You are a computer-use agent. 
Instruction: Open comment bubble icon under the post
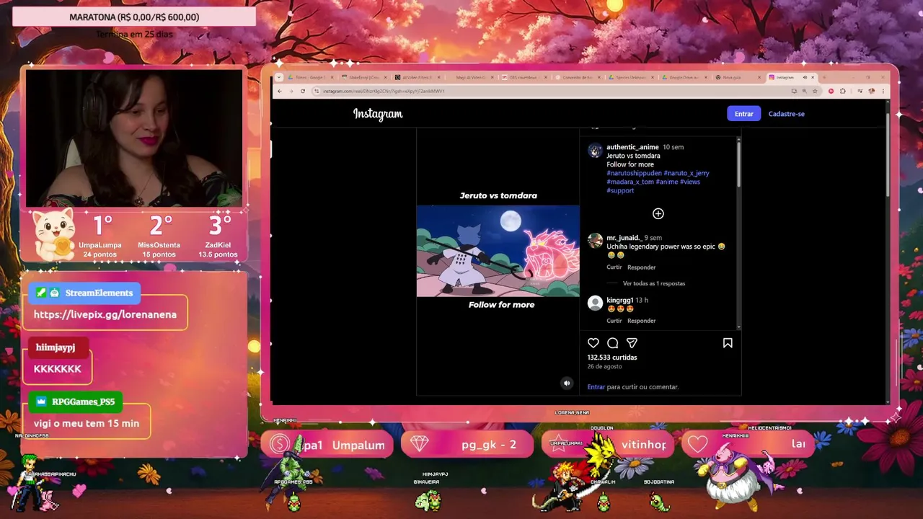[x=613, y=343]
